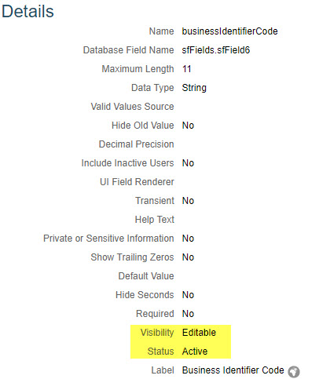The height and width of the screenshot is (379, 330).
Task: Click the Hide Seconds No value
Action: coord(188,295)
